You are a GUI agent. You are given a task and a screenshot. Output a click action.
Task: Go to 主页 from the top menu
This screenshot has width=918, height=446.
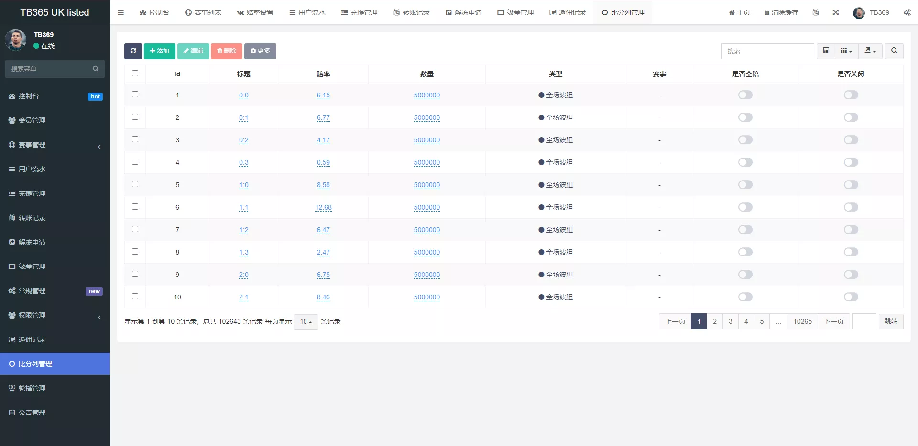point(739,12)
